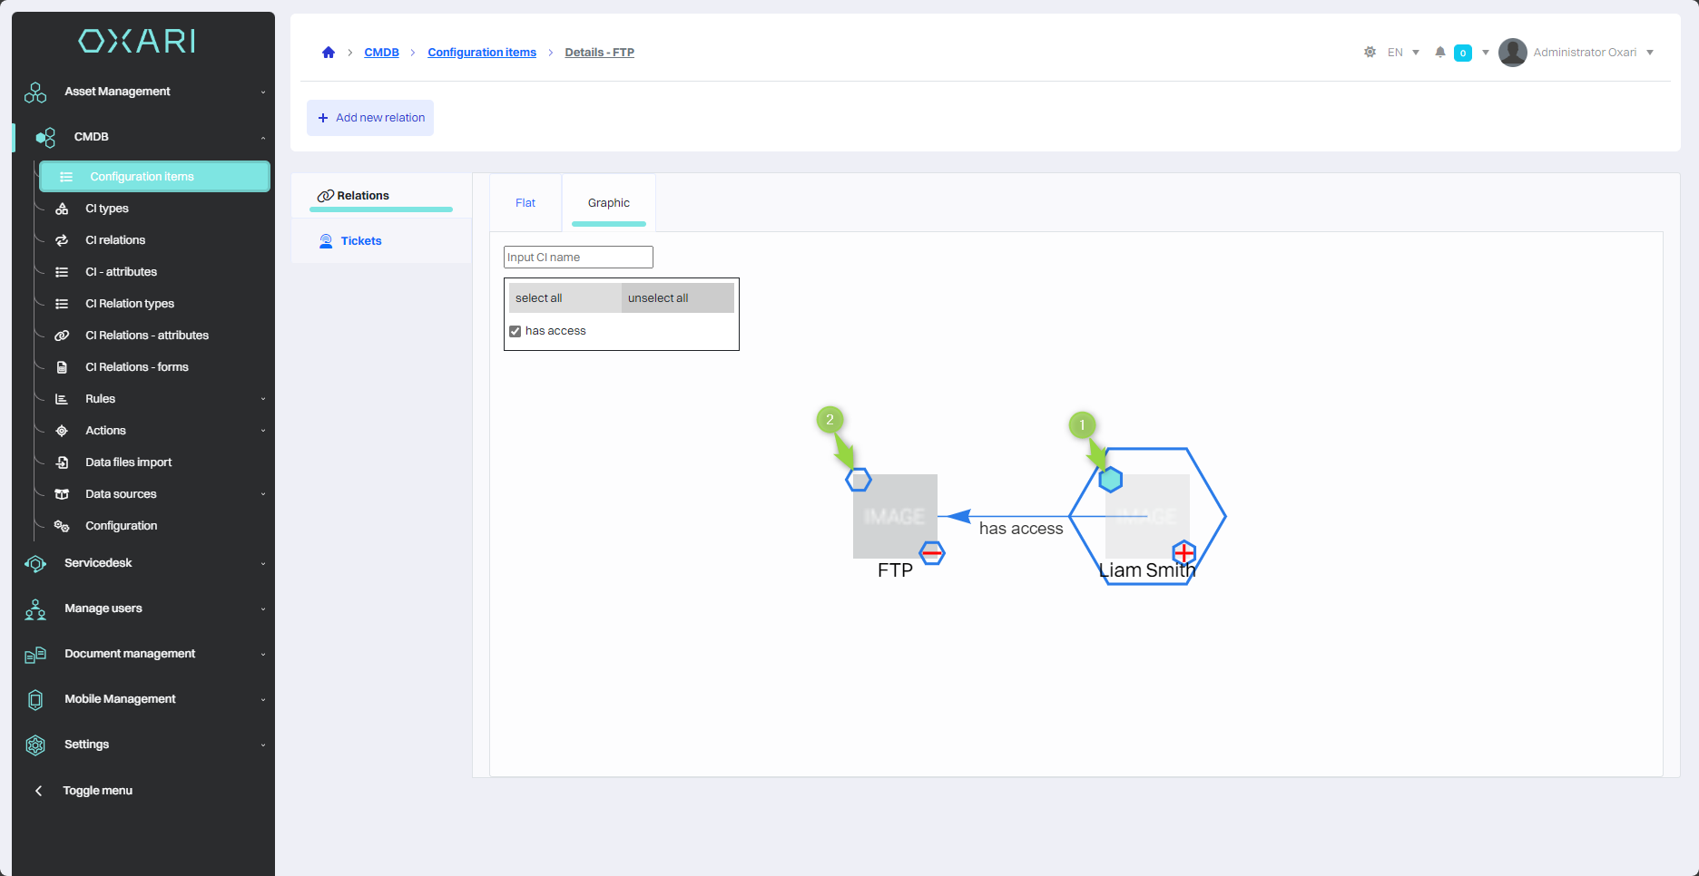Screen dimensions: 1699x876
Task: Click the Administrator Oxari avatar
Action: point(1512,53)
